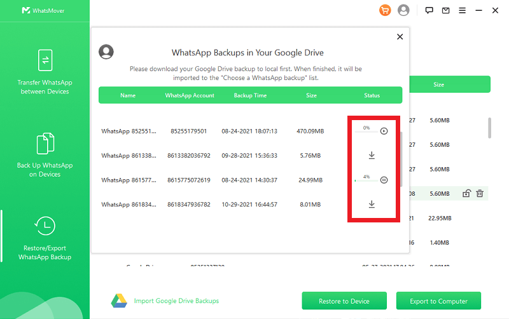509x319 pixels.
Task: Open the feedback chat bubble icon
Action: (429, 10)
